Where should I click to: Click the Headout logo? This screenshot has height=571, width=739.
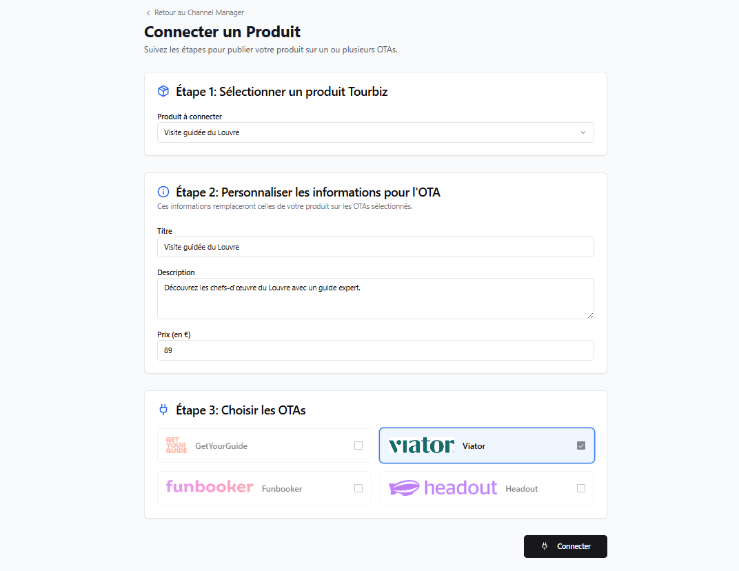443,488
